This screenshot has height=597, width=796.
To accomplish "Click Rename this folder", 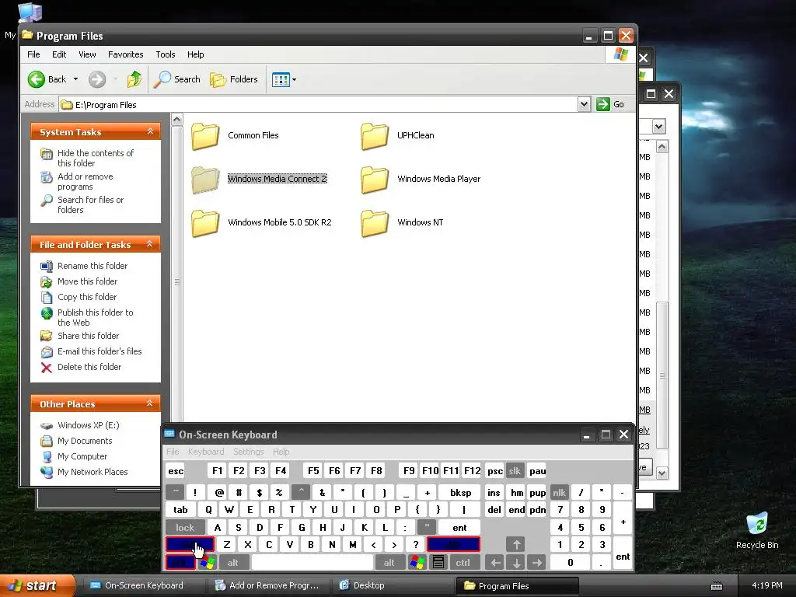I will tap(93, 266).
